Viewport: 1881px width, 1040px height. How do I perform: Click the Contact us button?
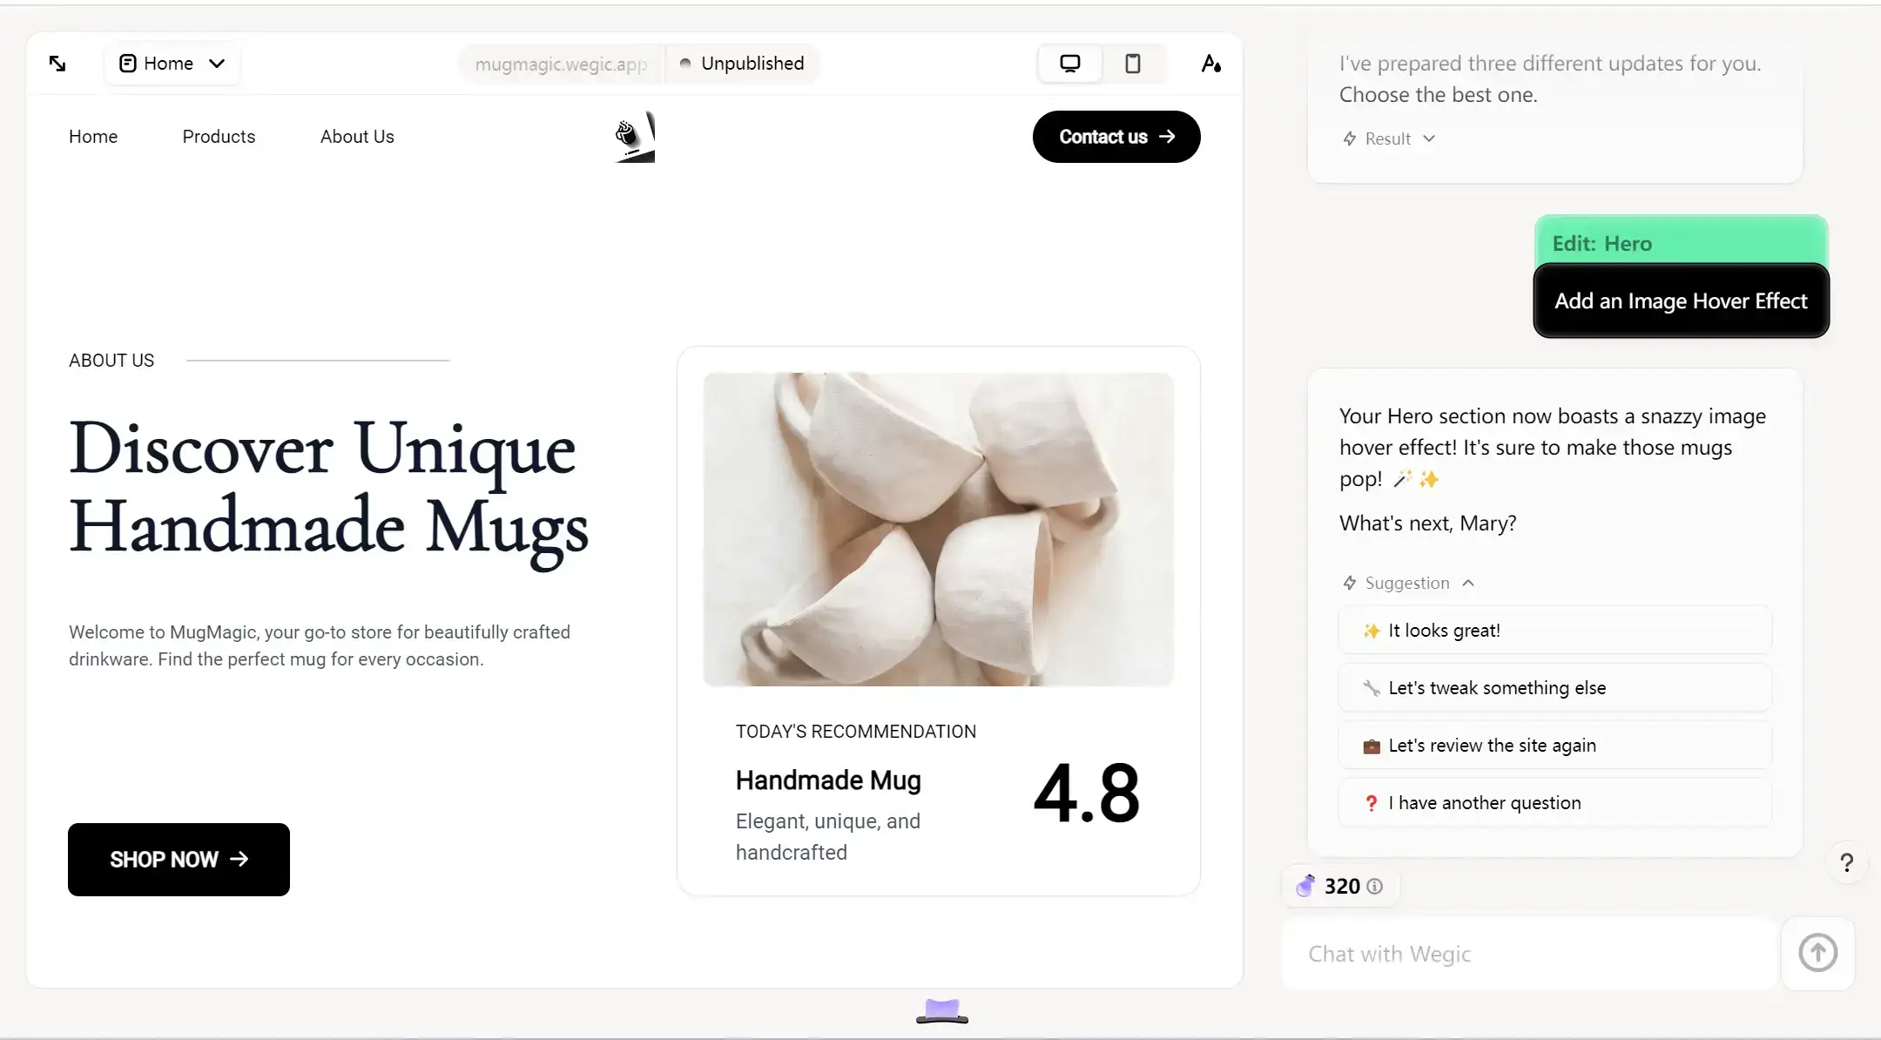[1116, 137]
